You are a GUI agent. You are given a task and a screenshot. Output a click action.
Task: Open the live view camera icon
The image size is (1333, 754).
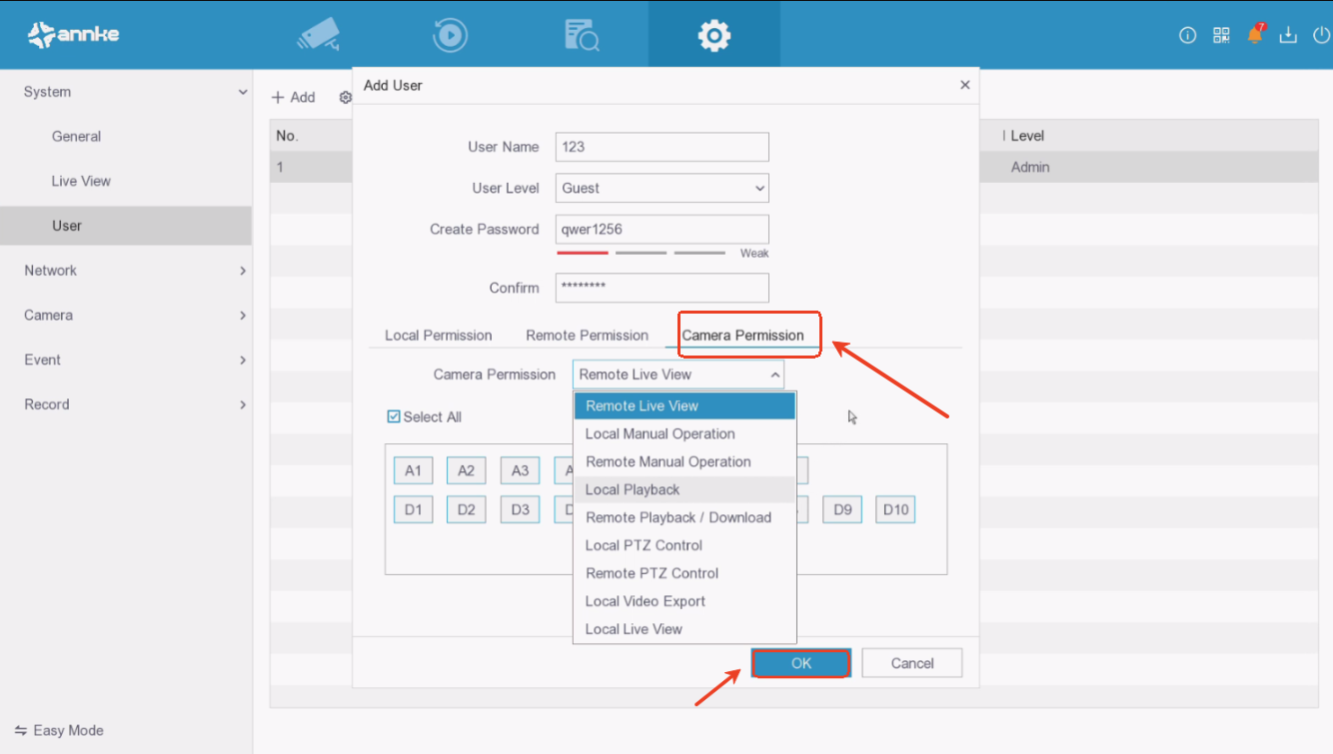pyautogui.click(x=319, y=36)
